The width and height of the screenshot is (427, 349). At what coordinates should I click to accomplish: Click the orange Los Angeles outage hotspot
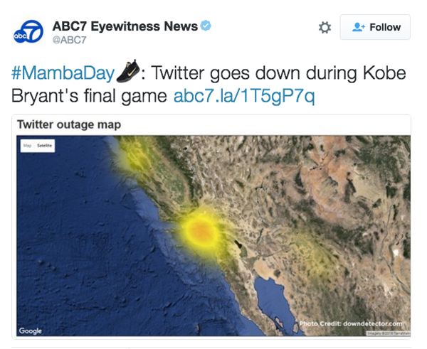[x=201, y=231]
